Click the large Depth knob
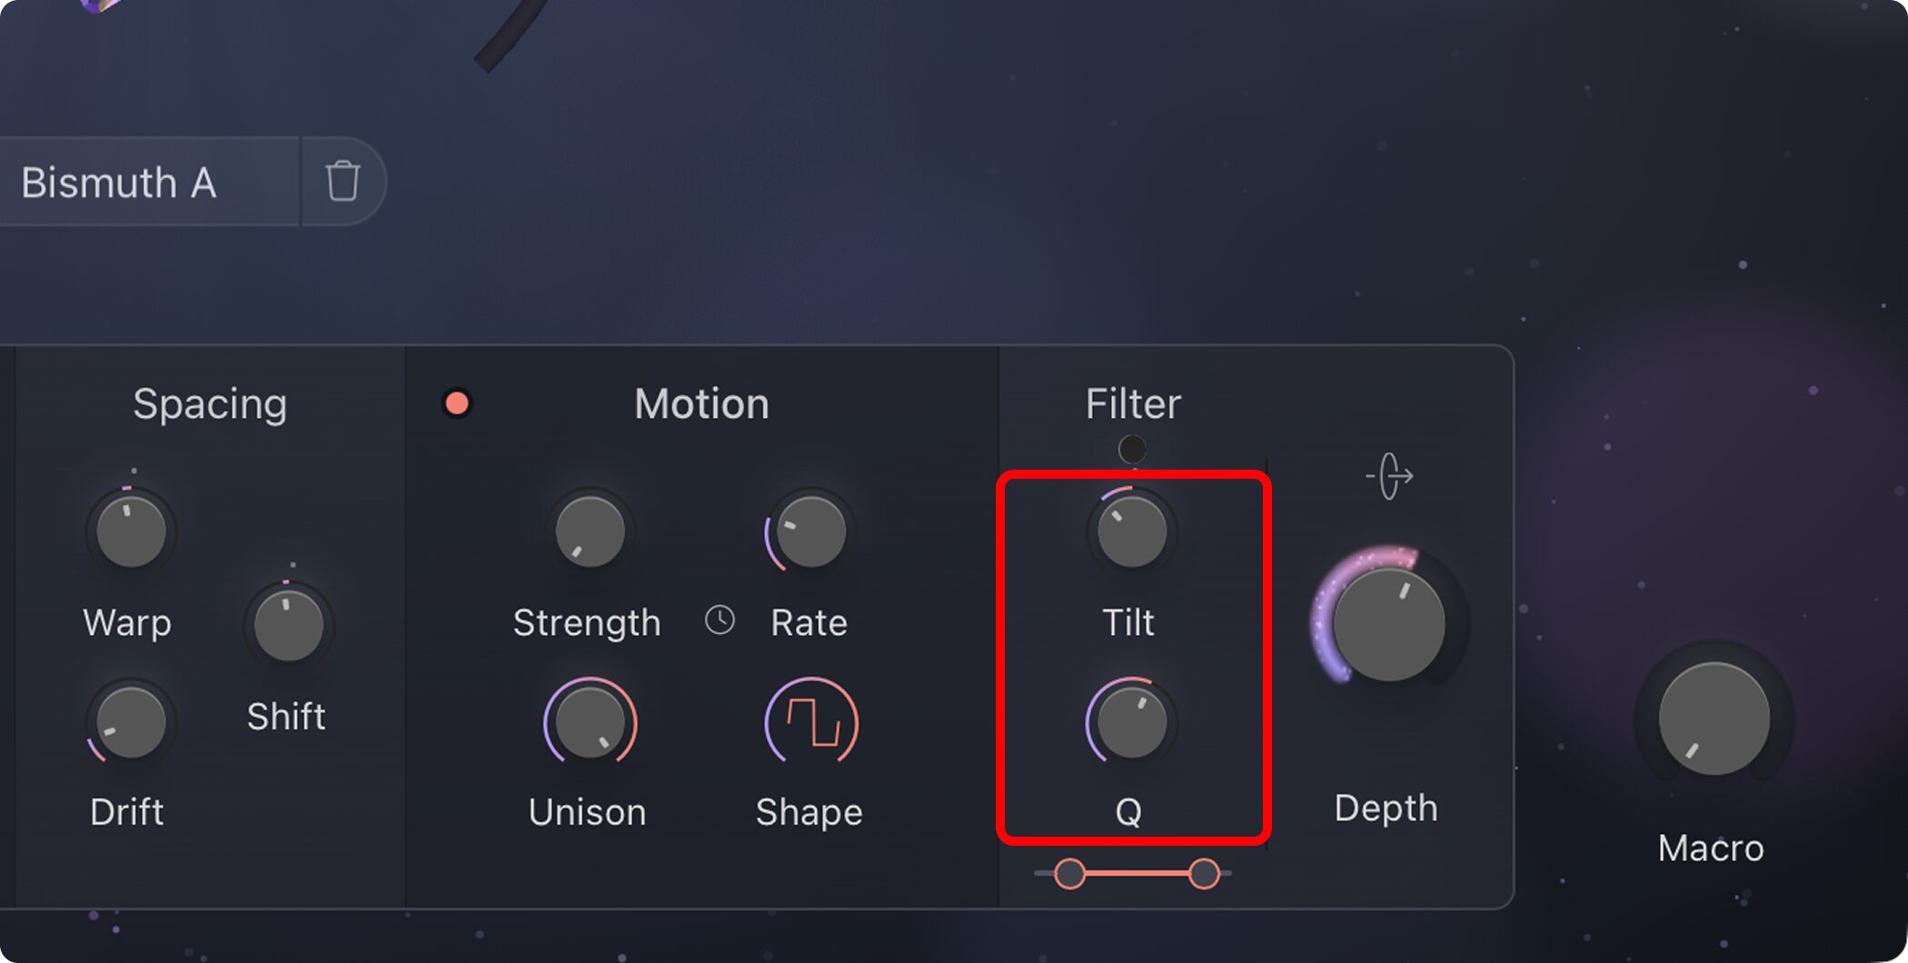The height and width of the screenshot is (963, 1908). click(x=1388, y=624)
